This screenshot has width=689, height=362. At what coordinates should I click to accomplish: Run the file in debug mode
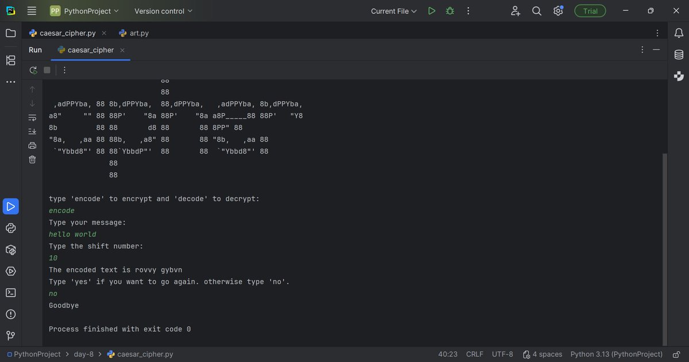(x=450, y=10)
